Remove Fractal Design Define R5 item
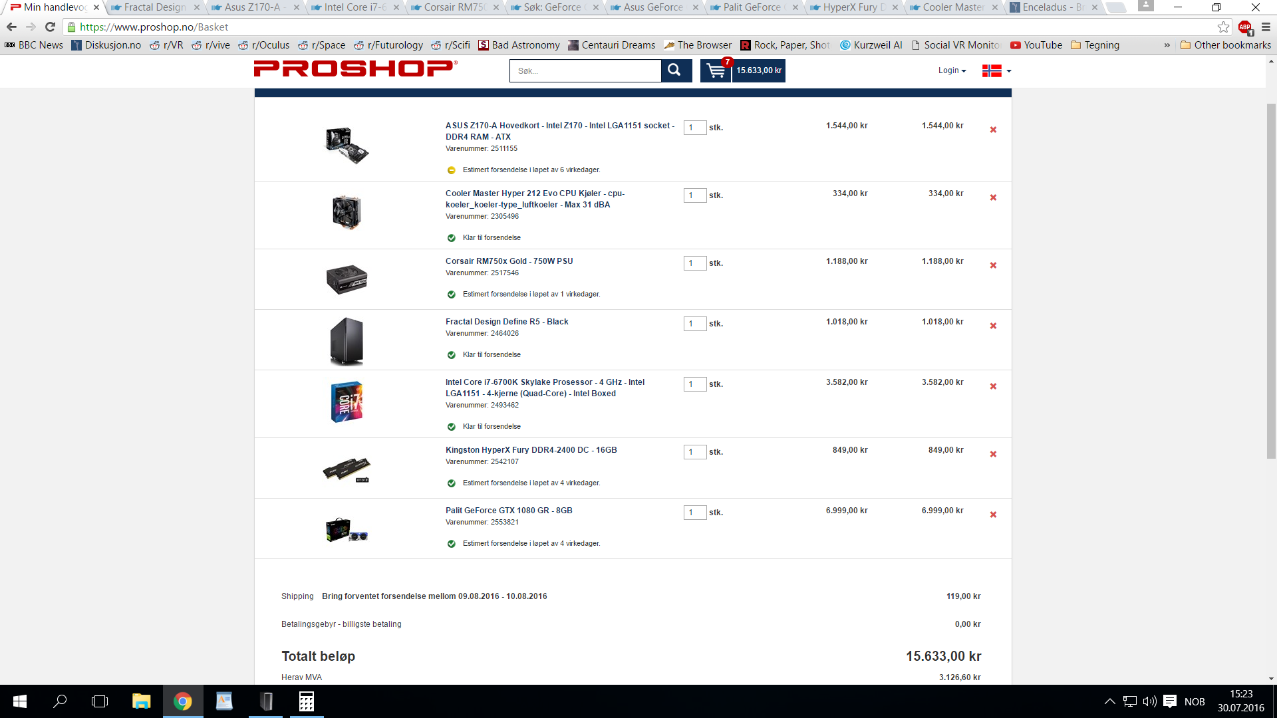This screenshot has height=718, width=1277. 993,326
